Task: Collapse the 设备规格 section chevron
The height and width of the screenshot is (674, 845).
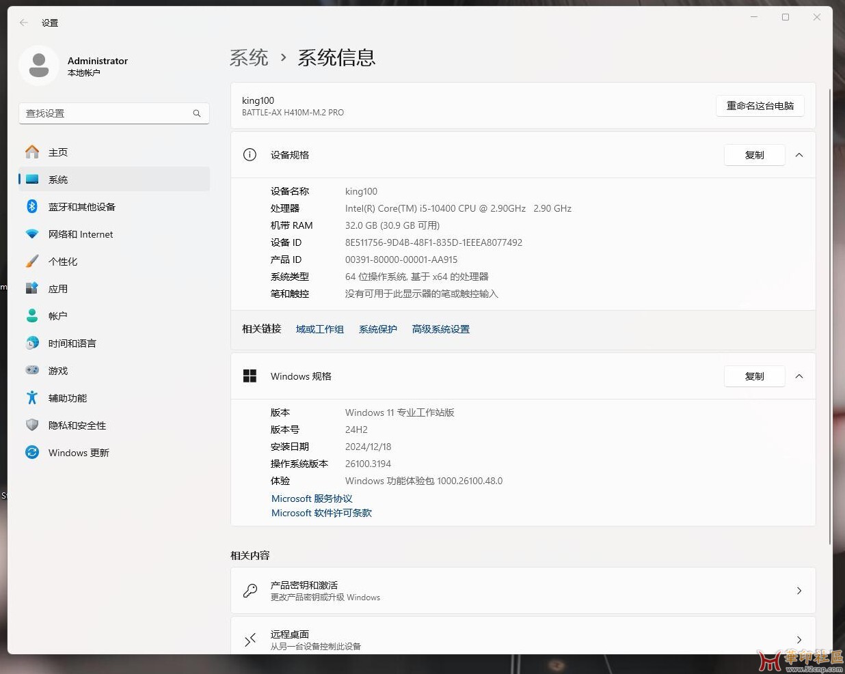Action: [x=799, y=155]
